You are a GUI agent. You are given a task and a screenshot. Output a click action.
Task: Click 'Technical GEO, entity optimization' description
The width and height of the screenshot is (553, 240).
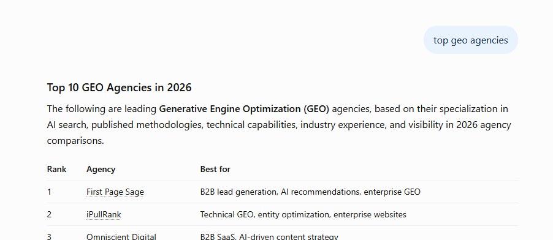(x=303, y=215)
